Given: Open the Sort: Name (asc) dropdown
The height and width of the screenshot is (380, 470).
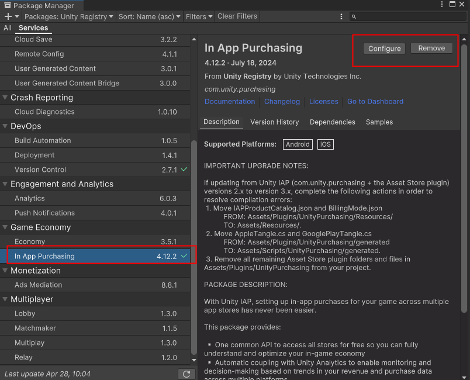Looking at the screenshot, I should [149, 16].
